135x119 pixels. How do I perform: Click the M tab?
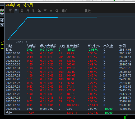51,11
